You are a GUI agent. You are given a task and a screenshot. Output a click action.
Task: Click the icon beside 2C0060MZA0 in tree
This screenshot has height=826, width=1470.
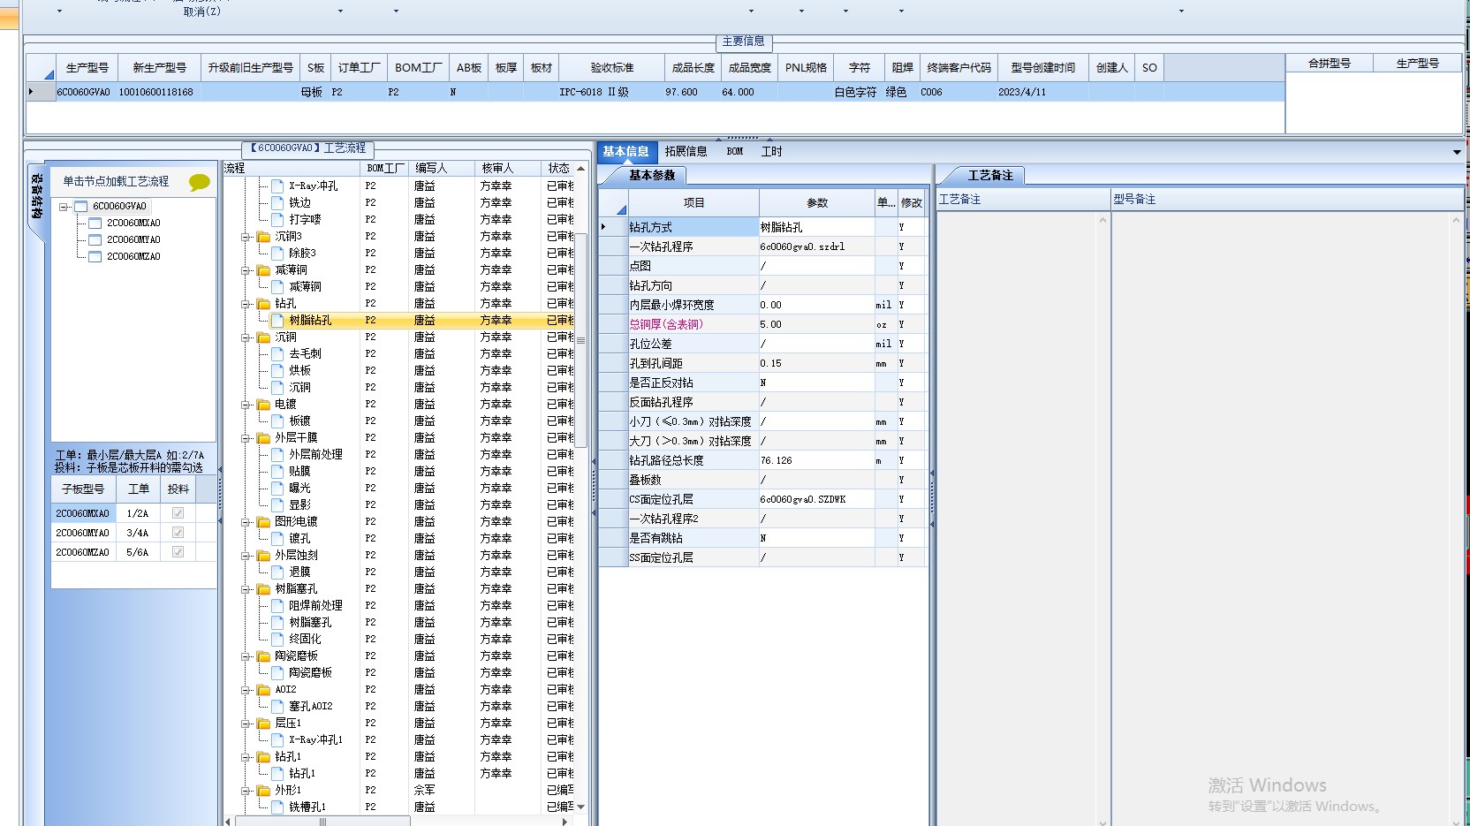click(x=95, y=257)
